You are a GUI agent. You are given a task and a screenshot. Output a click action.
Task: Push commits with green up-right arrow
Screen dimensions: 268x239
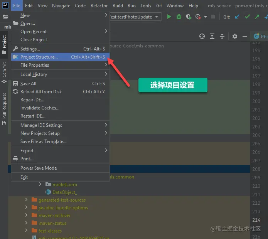click(x=257, y=17)
